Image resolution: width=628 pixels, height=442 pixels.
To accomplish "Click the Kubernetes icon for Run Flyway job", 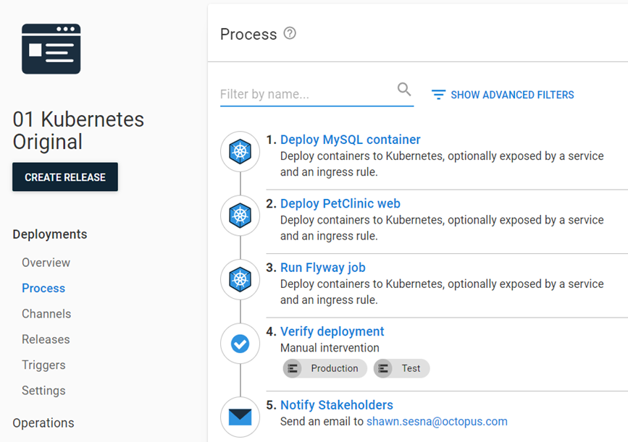I will pos(240,279).
